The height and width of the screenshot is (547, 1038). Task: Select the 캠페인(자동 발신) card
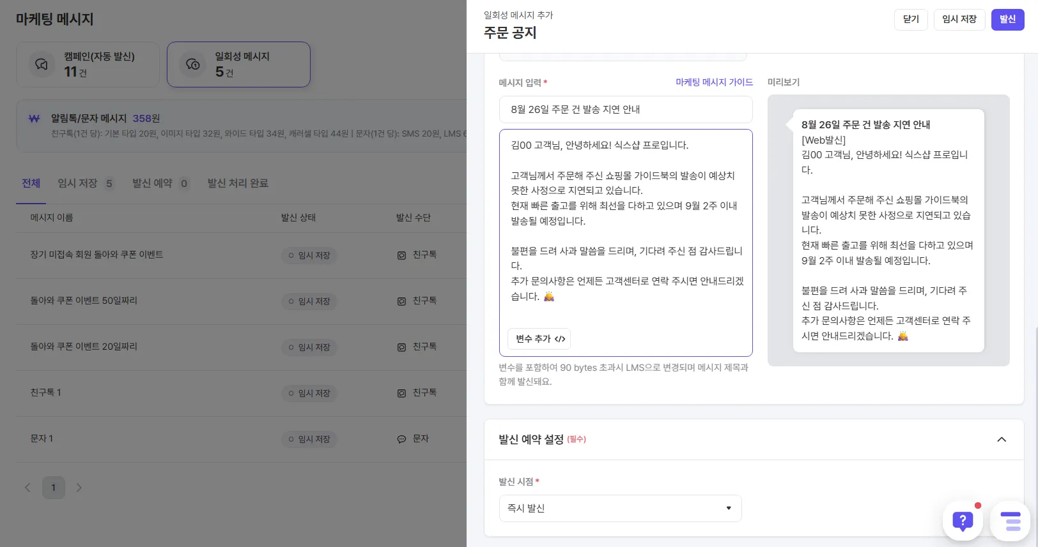pos(88,64)
